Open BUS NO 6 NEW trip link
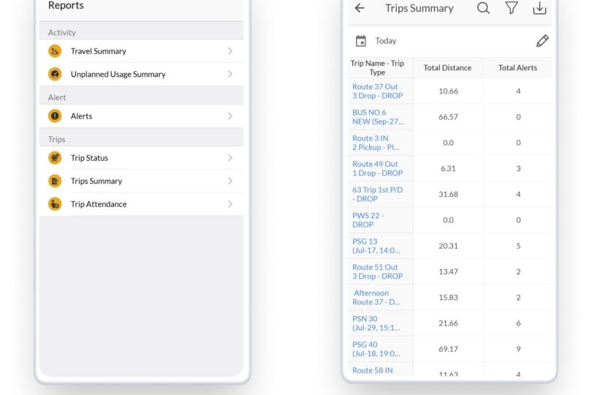Viewport: 592px width, 395px height. click(x=377, y=117)
